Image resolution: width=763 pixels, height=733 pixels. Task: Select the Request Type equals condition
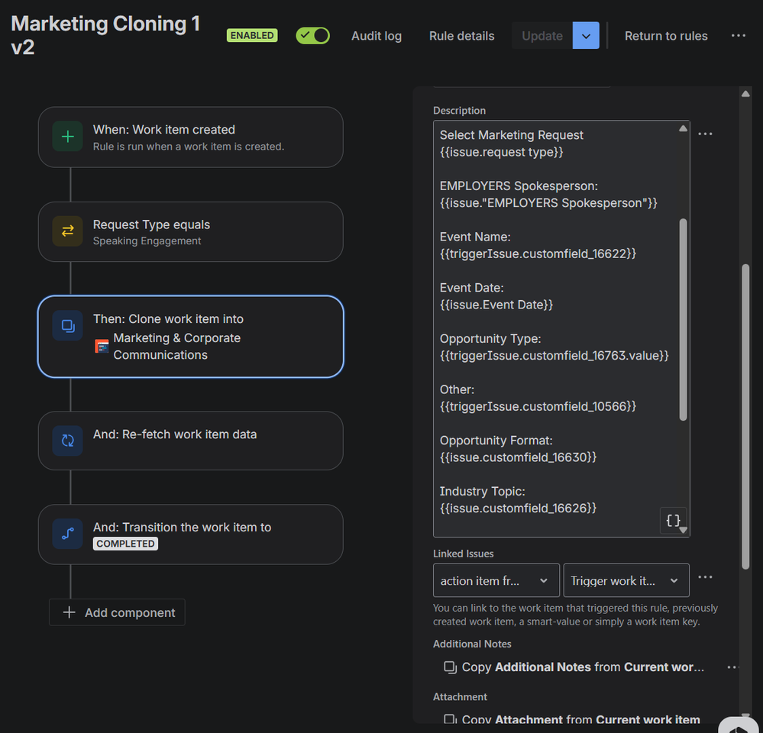pos(191,232)
